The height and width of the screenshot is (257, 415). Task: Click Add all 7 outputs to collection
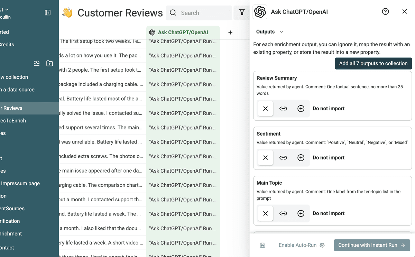pyautogui.click(x=373, y=63)
